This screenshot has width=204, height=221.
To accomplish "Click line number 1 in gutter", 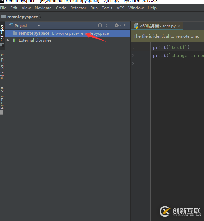I will 133,47.
